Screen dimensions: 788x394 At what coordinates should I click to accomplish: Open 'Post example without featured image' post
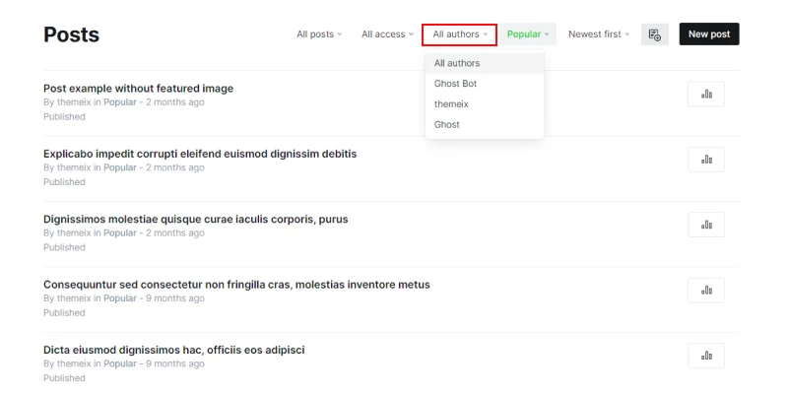pos(138,89)
